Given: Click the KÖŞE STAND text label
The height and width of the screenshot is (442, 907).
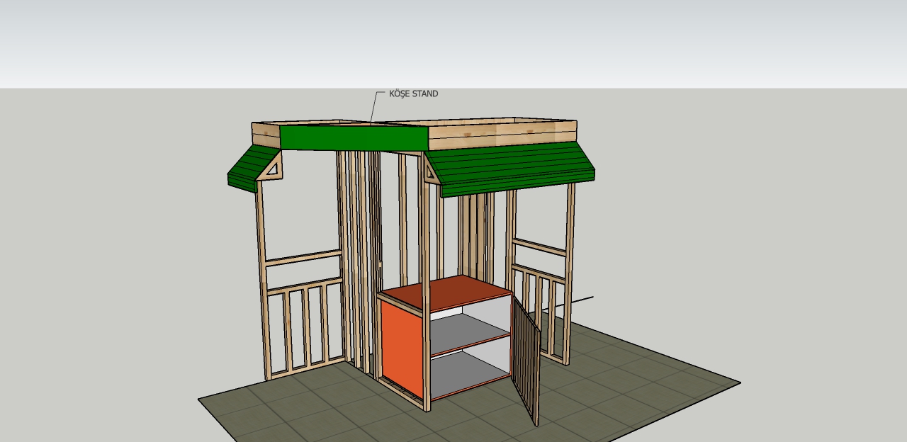Looking at the screenshot, I should (413, 93).
